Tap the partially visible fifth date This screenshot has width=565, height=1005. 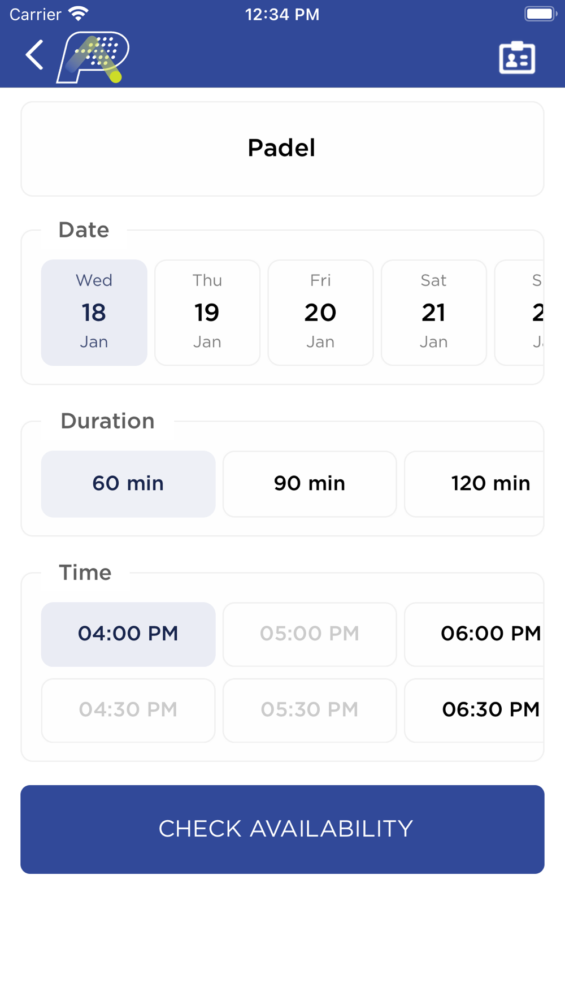click(520, 312)
